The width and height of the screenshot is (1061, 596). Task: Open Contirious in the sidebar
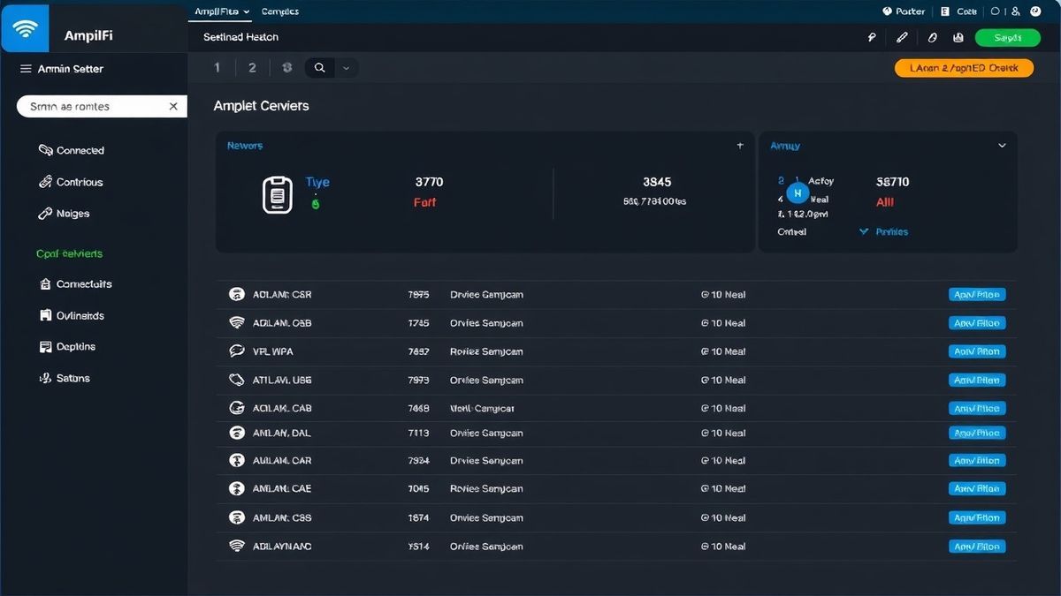(x=71, y=182)
